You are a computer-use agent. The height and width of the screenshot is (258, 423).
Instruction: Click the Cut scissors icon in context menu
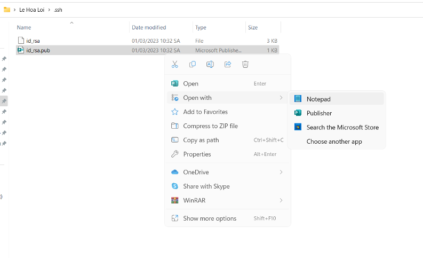(174, 65)
